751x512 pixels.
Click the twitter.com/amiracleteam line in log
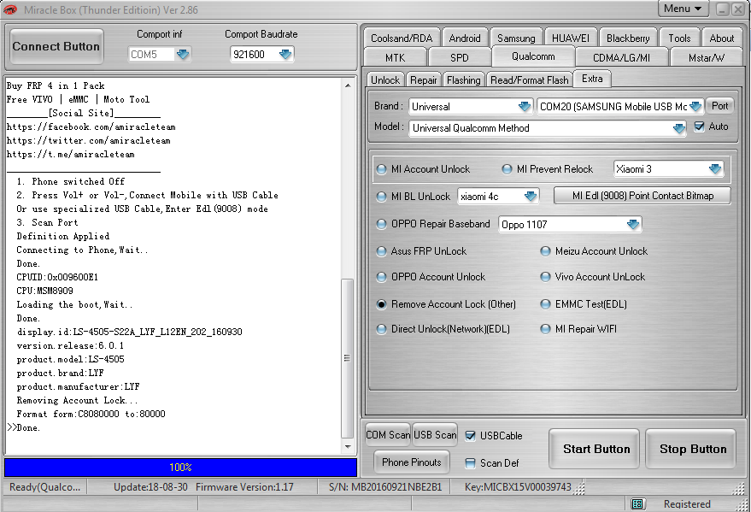click(x=89, y=140)
